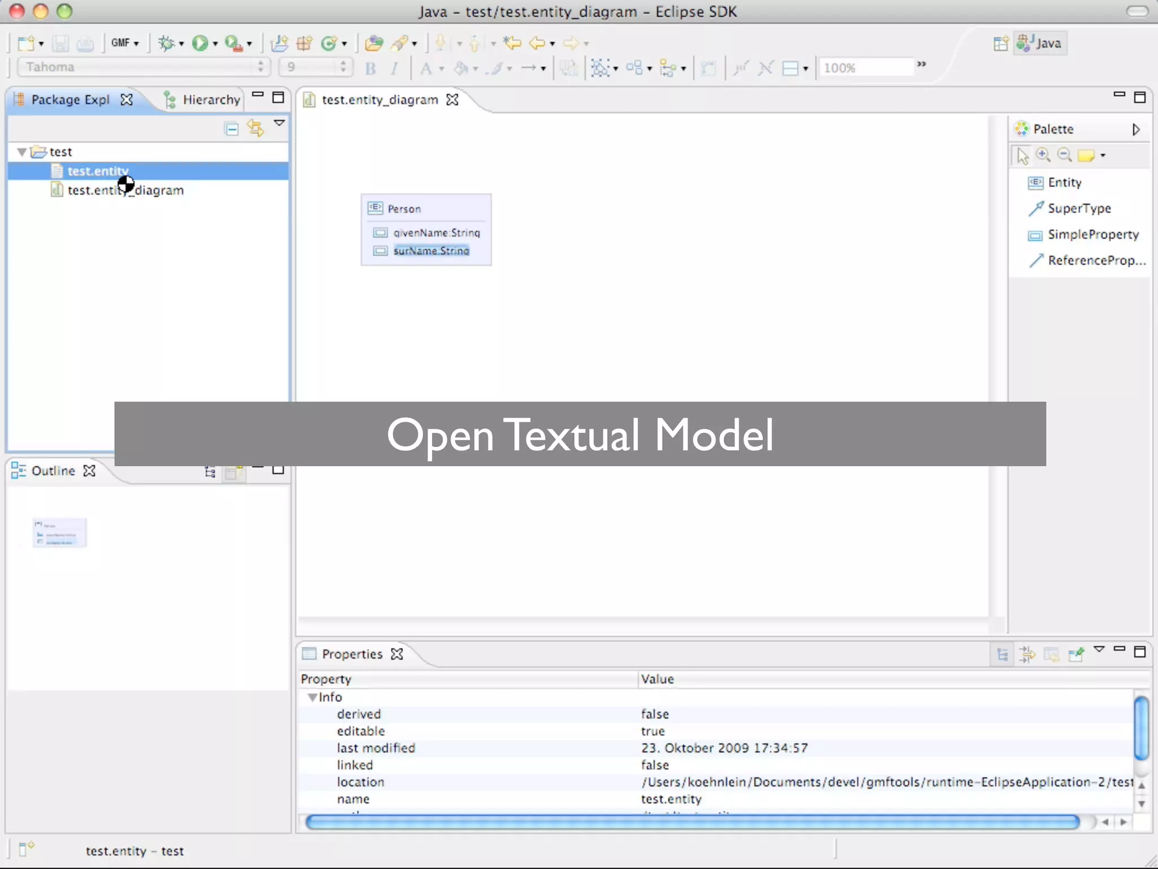Click the Last Edit Location arrow icon
The image size is (1158, 869).
[513, 43]
